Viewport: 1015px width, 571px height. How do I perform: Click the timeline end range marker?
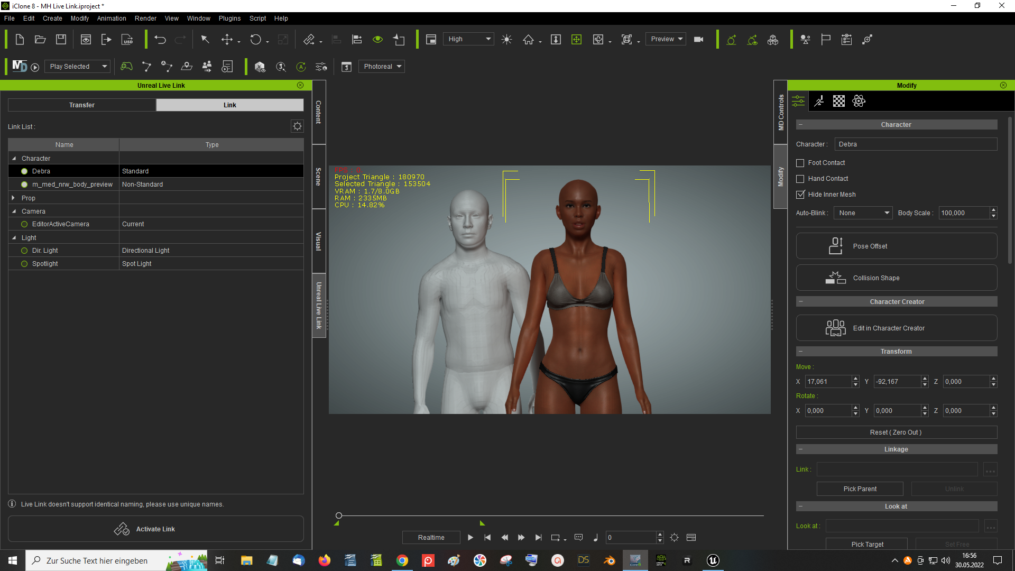(482, 523)
